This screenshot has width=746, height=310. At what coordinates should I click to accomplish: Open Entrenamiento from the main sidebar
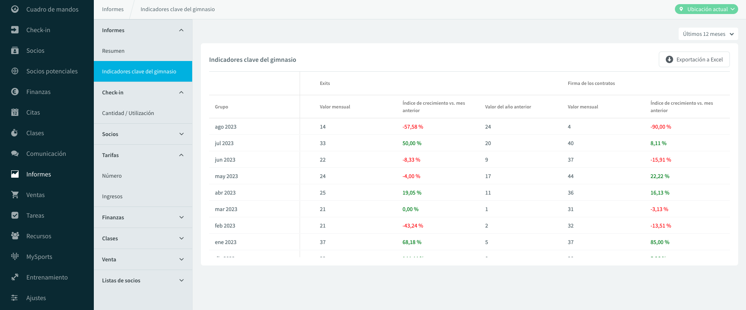coord(47,277)
